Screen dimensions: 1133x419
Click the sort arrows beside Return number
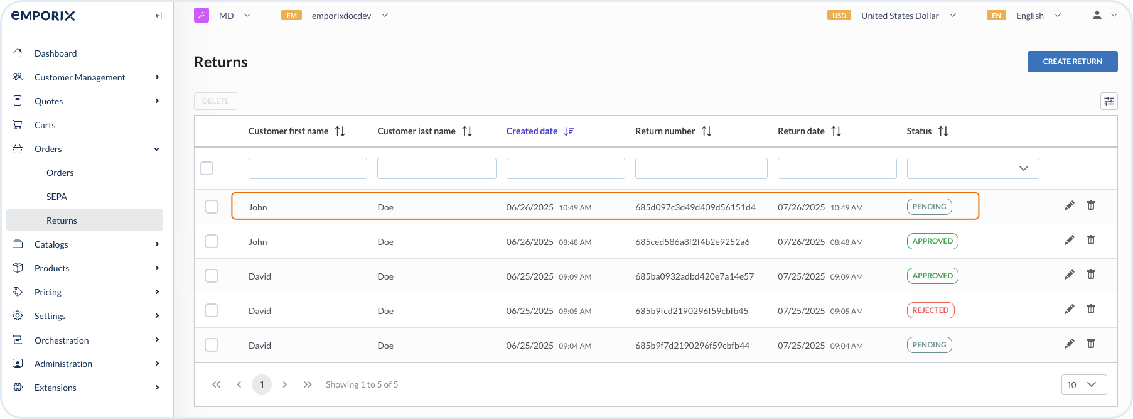point(706,131)
